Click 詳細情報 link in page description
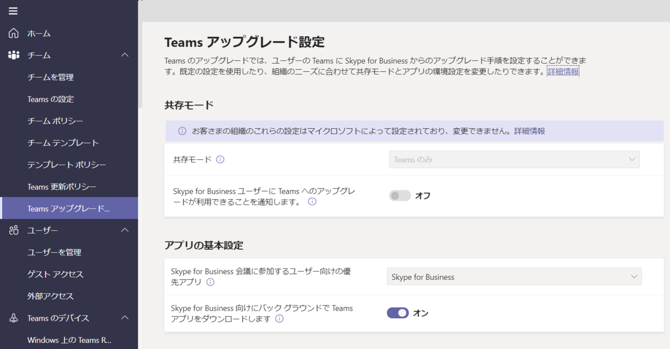The width and height of the screenshot is (670, 349). pos(563,71)
